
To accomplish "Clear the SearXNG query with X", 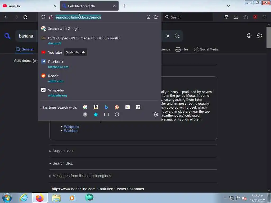I will (168, 36).
